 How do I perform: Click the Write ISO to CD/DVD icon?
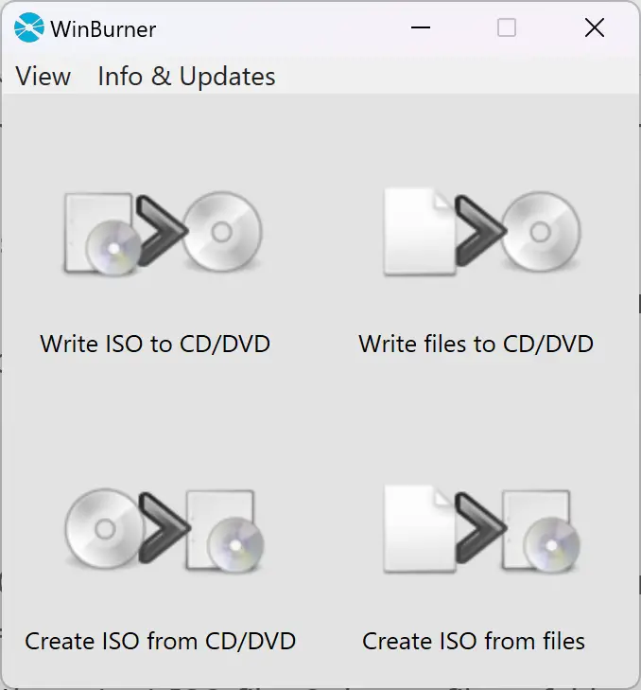tap(163, 233)
